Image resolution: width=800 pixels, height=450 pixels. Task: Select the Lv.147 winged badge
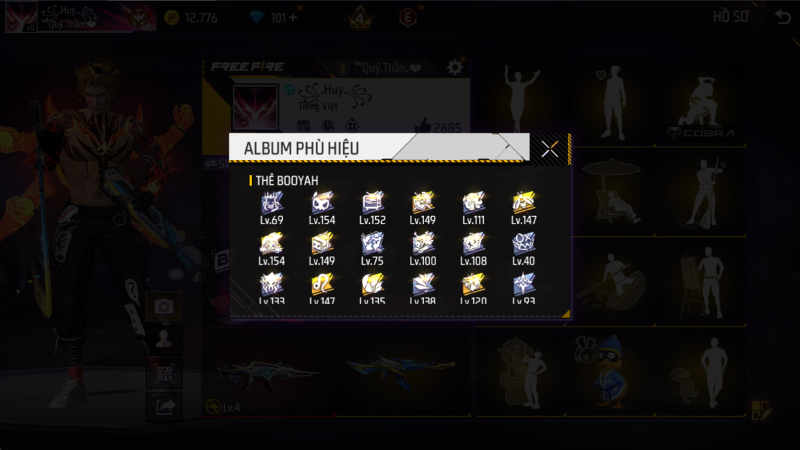(x=524, y=209)
